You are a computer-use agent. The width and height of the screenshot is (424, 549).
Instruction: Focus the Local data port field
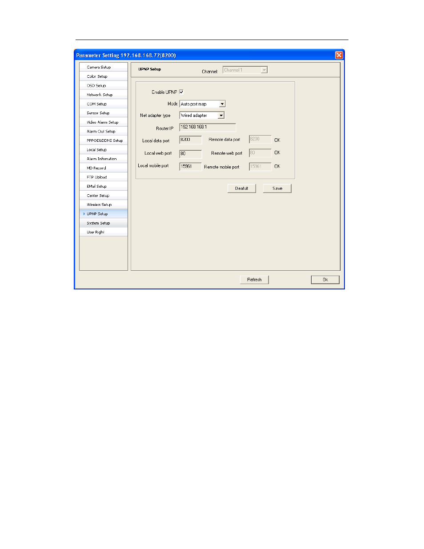pyautogui.click(x=190, y=140)
